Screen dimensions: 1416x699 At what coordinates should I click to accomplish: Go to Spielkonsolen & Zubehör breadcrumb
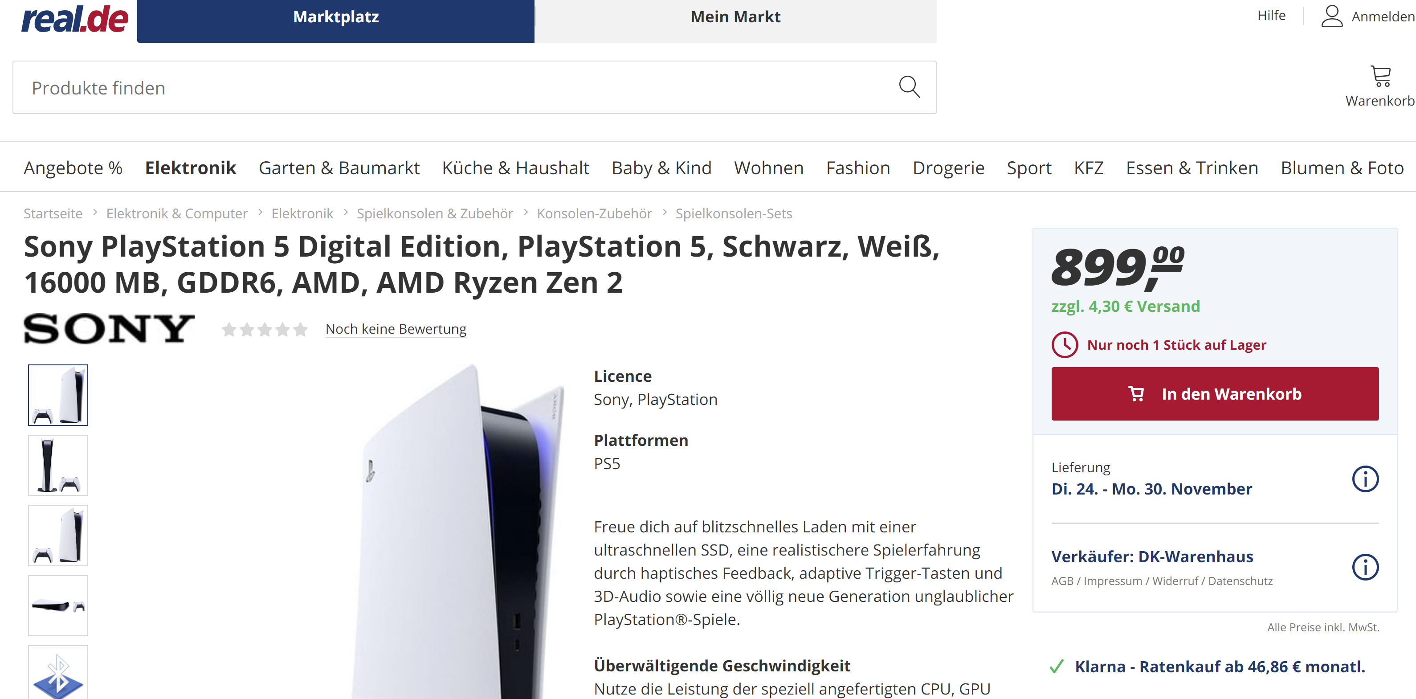[434, 213]
